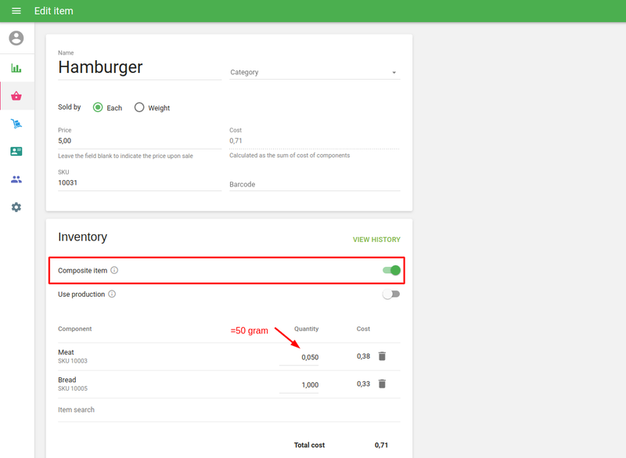Disable the Composite item toggle
Viewport: 626px width, 458px height.
pos(391,271)
